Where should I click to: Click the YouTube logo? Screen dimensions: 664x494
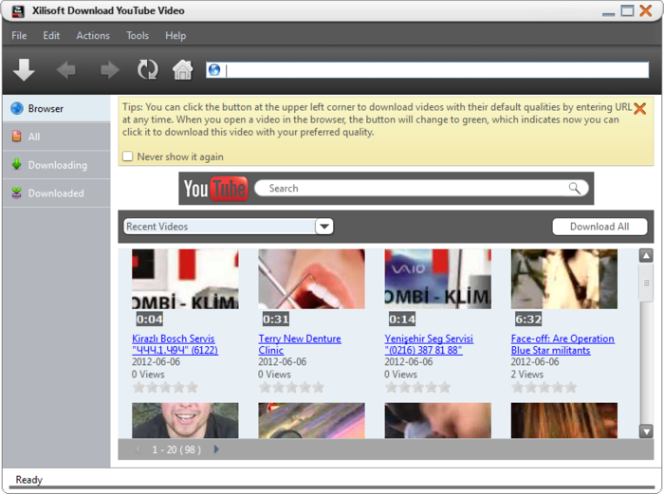[x=215, y=189]
